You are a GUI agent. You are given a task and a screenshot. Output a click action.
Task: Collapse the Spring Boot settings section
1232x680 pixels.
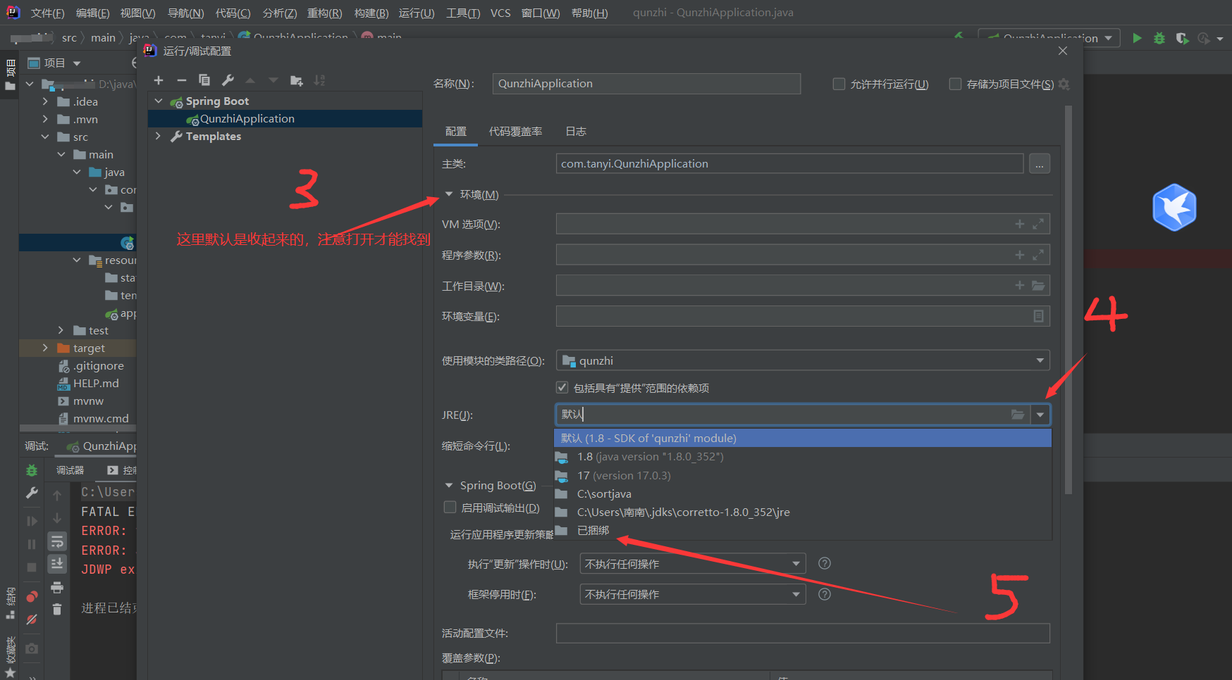click(449, 485)
